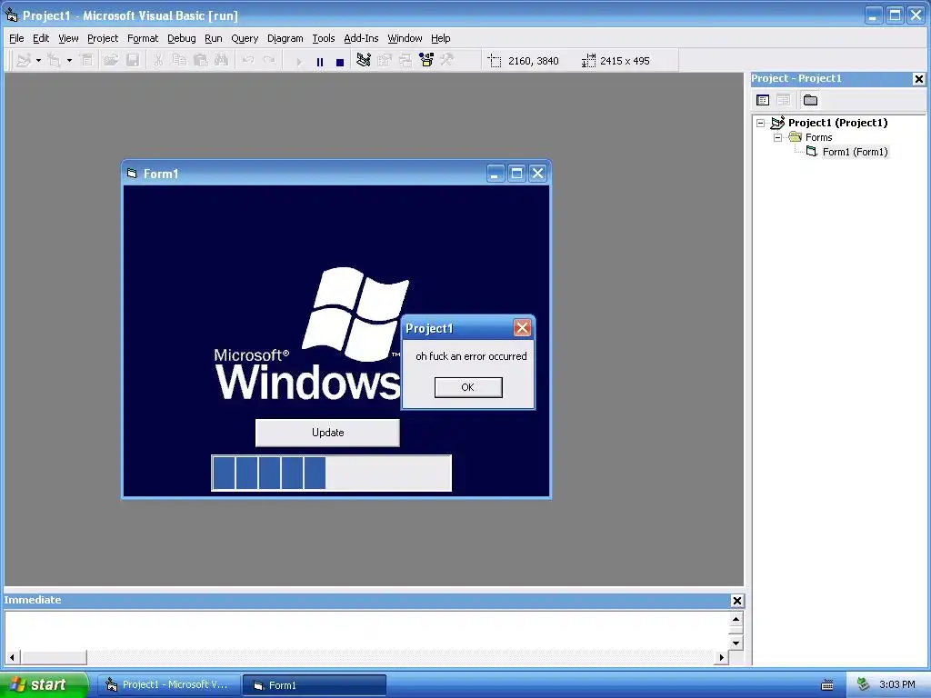Select Form1 (Form1) in project tree
931x698 pixels.
[x=855, y=152]
